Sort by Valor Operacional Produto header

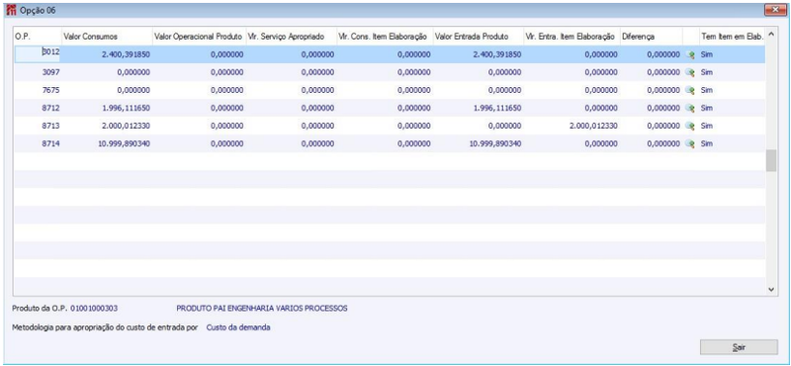point(199,37)
